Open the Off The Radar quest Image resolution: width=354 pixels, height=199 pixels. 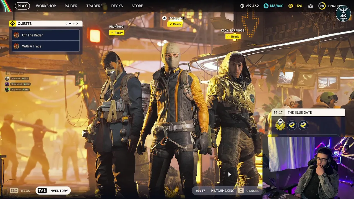pyautogui.click(x=46, y=35)
